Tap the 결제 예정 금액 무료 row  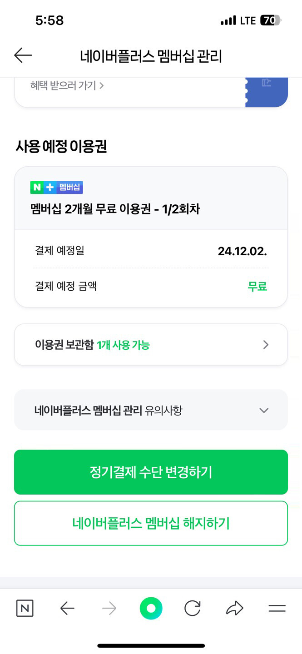(x=151, y=287)
